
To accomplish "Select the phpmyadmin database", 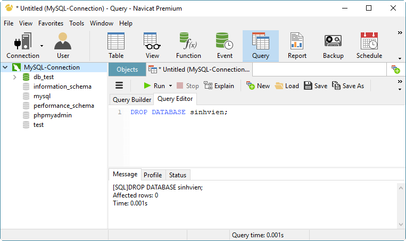I will (x=53, y=115).
